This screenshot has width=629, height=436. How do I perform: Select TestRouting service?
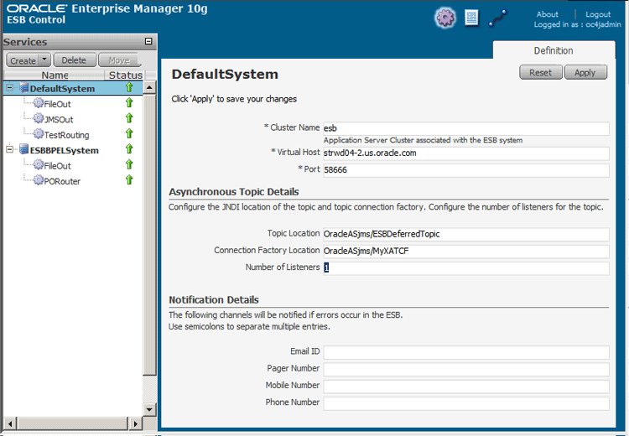click(x=66, y=135)
